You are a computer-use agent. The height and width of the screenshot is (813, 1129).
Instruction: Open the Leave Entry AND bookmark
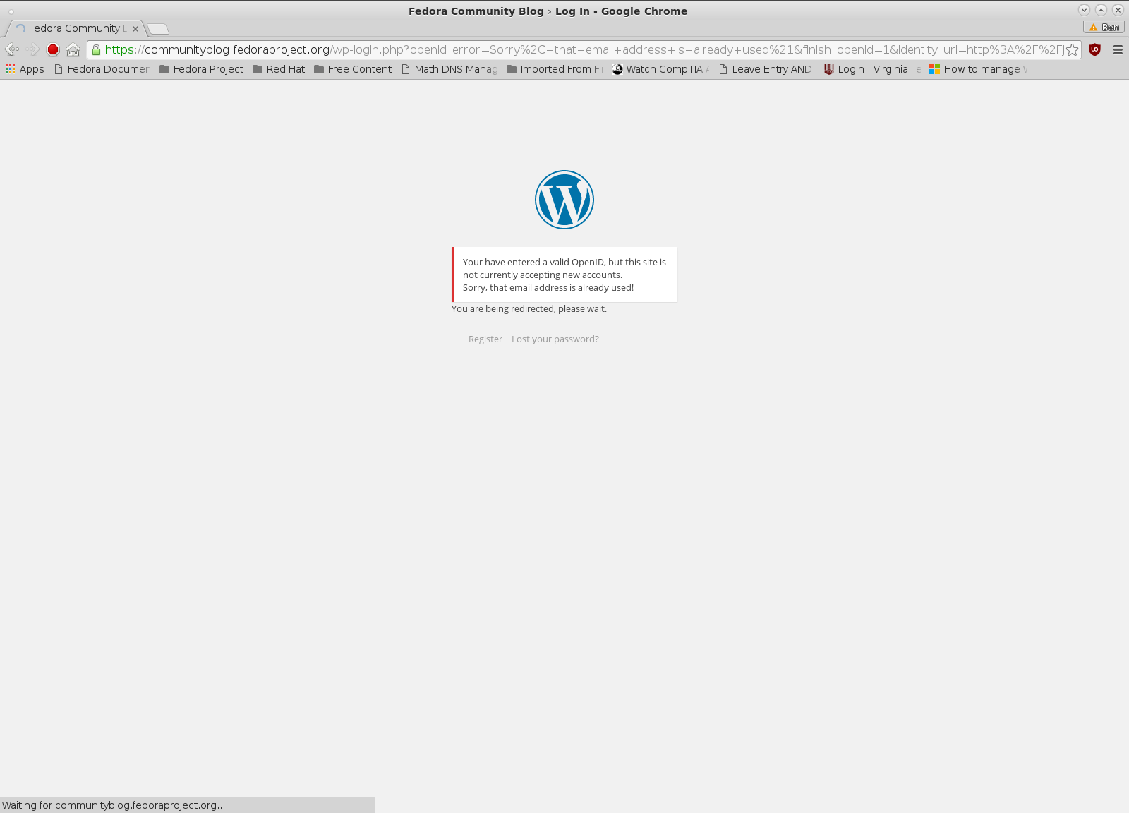[x=766, y=69]
